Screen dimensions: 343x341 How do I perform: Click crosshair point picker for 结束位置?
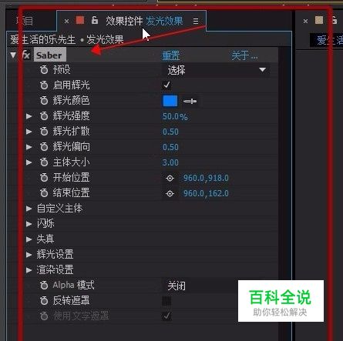[x=170, y=193]
